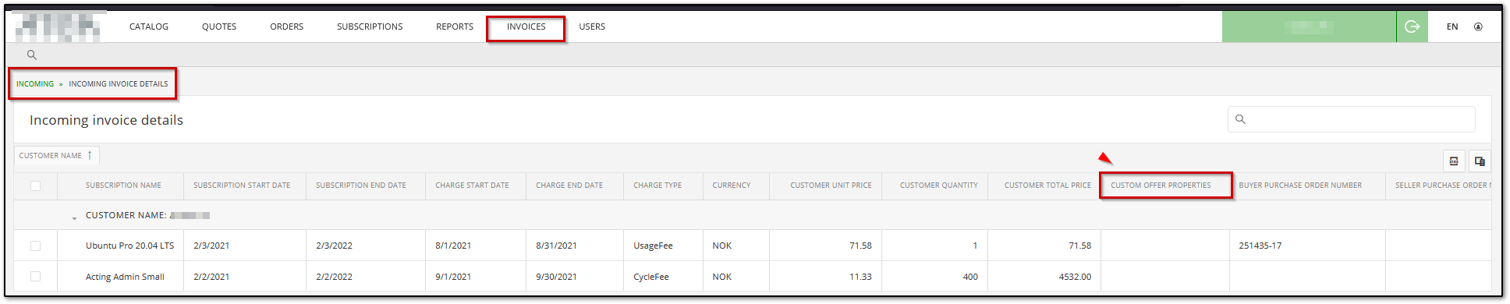
Task: Click the company logo in header
Action: point(58,27)
